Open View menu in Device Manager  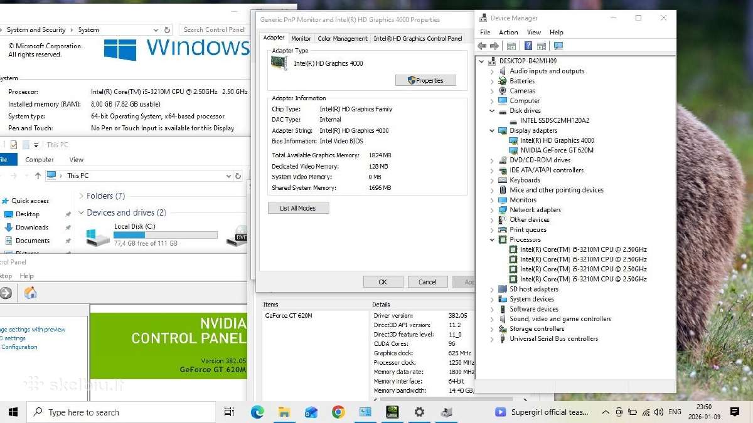click(534, 33)
